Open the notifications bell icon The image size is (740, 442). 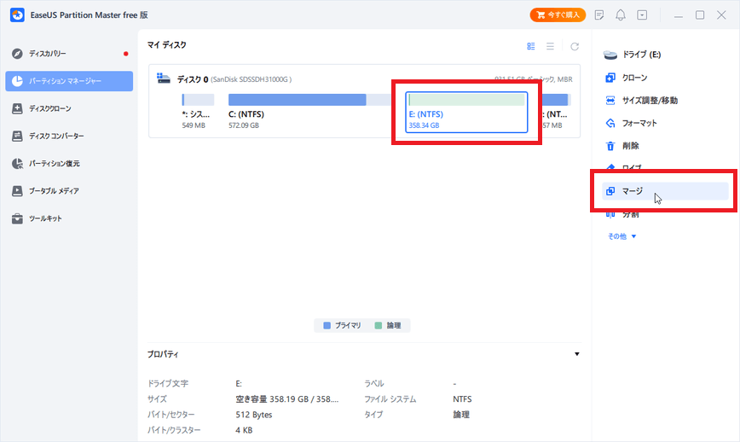tap(621, 15)
